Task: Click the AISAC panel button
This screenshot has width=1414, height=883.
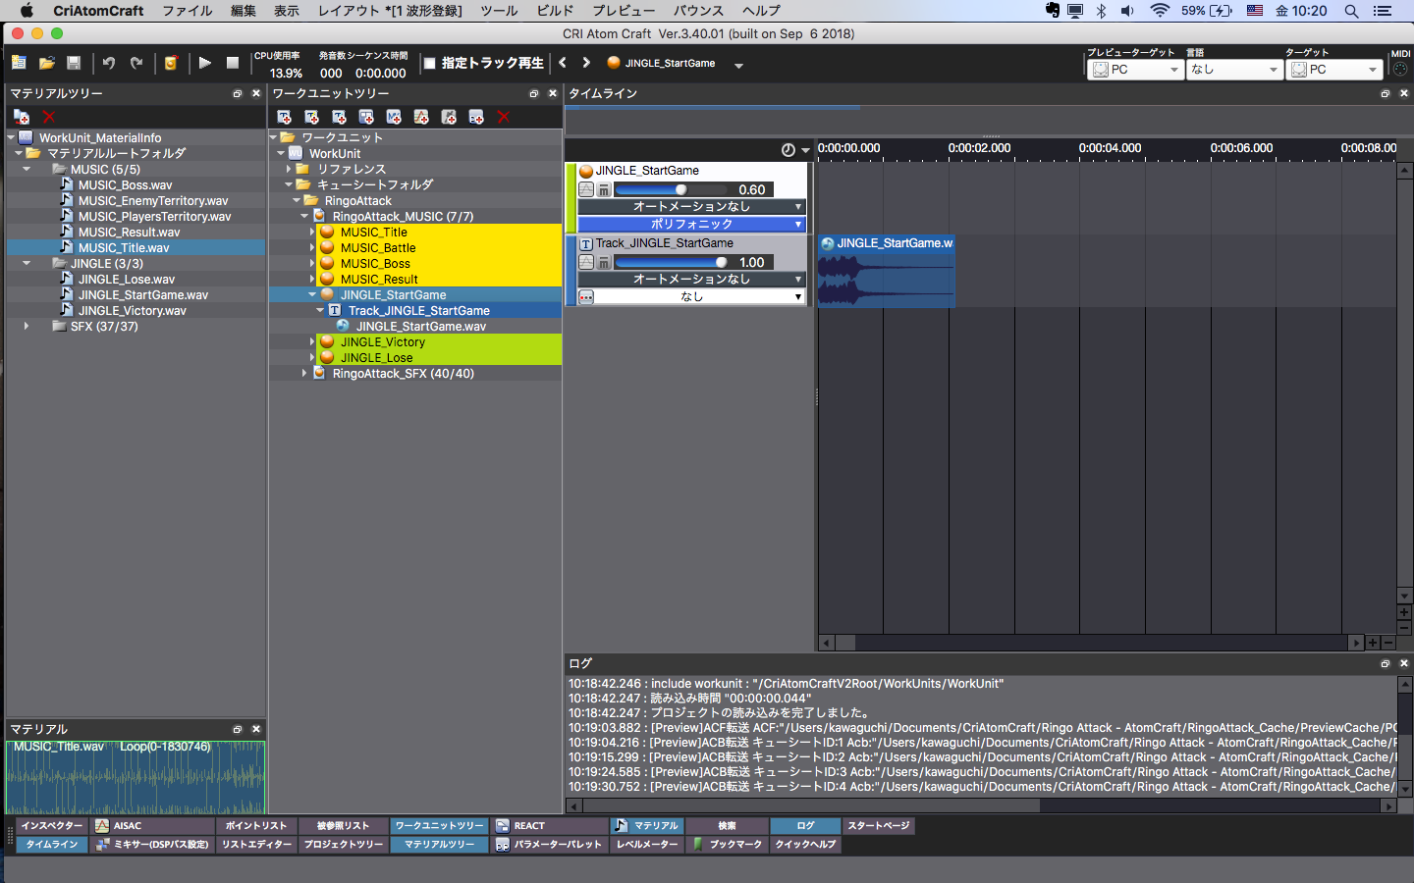Action: tap(153, 826)
